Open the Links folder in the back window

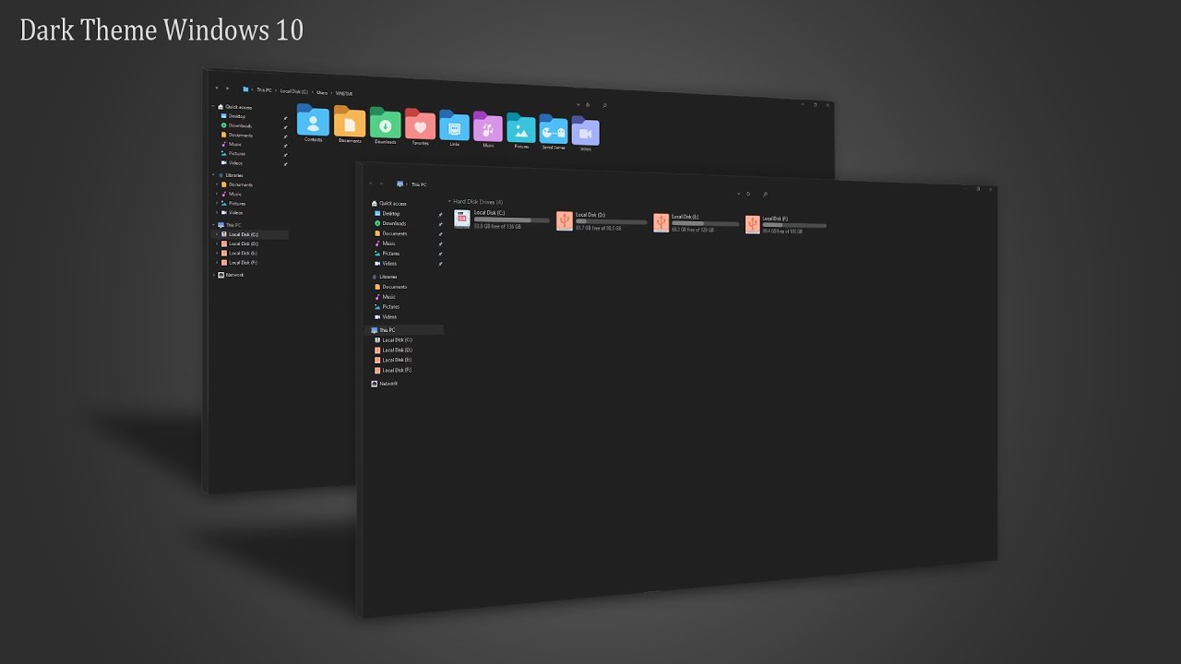(454, 125)
